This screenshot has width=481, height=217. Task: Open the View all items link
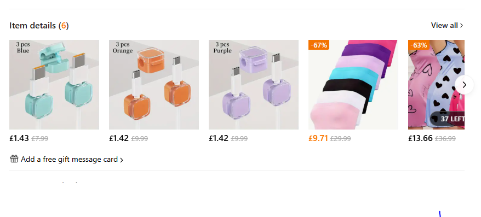coord(447,25)
